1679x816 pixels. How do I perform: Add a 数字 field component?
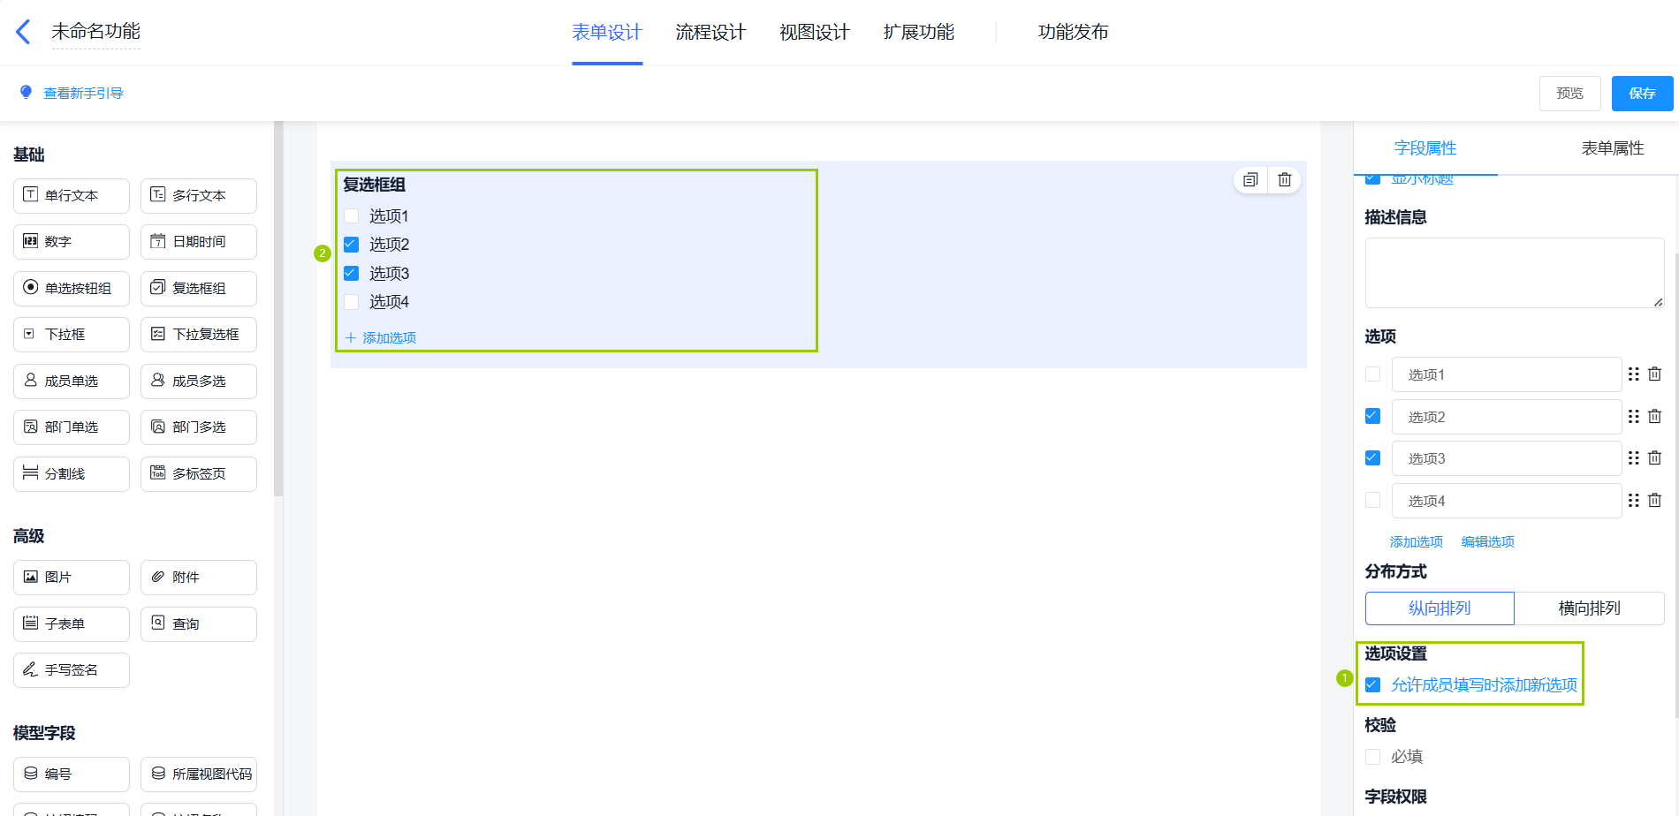pyautogui.click(x=72, y=242)
